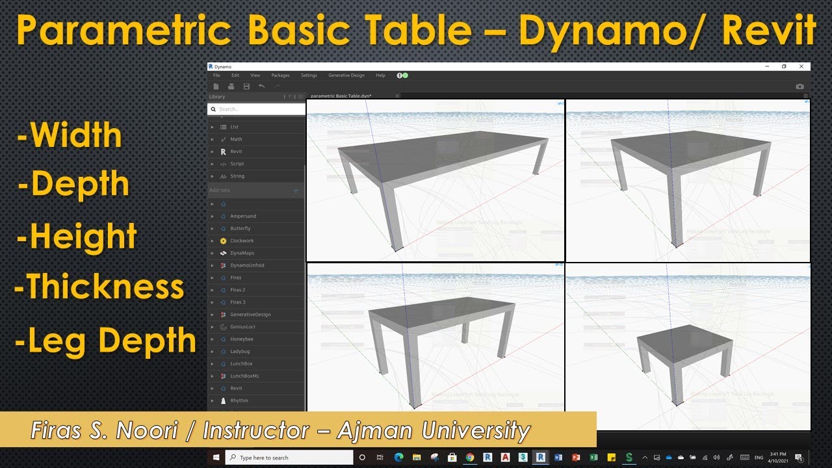
Task: Expand the Butterfly add-on arrow
Action: point(213,228)
